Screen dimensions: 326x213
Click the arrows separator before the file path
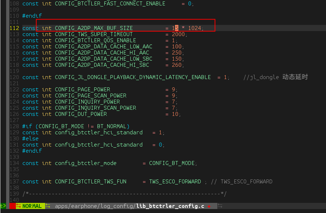[48, 206]
